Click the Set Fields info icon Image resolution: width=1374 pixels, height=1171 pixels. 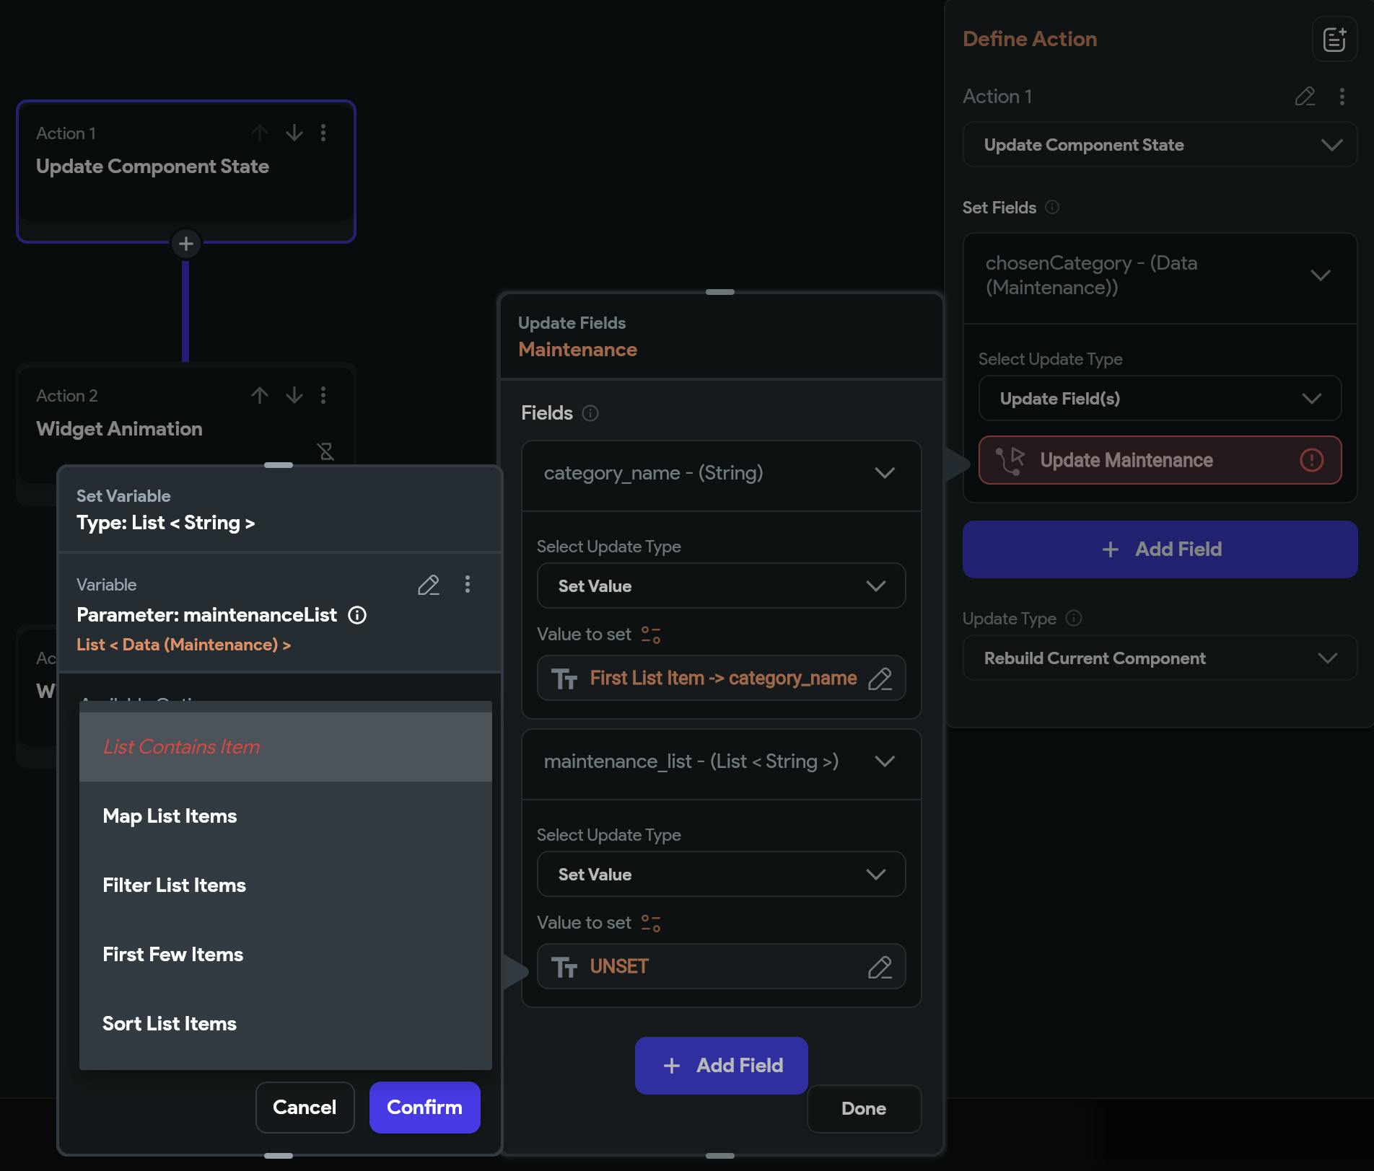click(1052, 208)
